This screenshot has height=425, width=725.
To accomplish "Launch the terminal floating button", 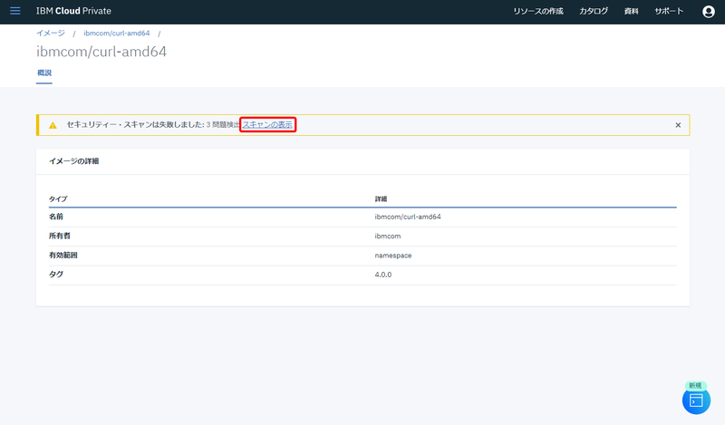I will pyautogui.click(x=696, y=401).
